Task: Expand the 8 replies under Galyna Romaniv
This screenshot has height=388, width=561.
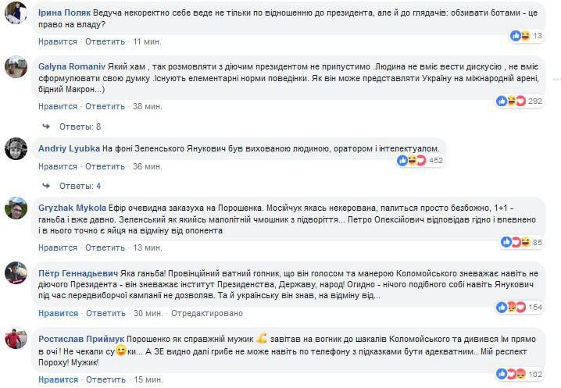Action: [x=80, y=126]
